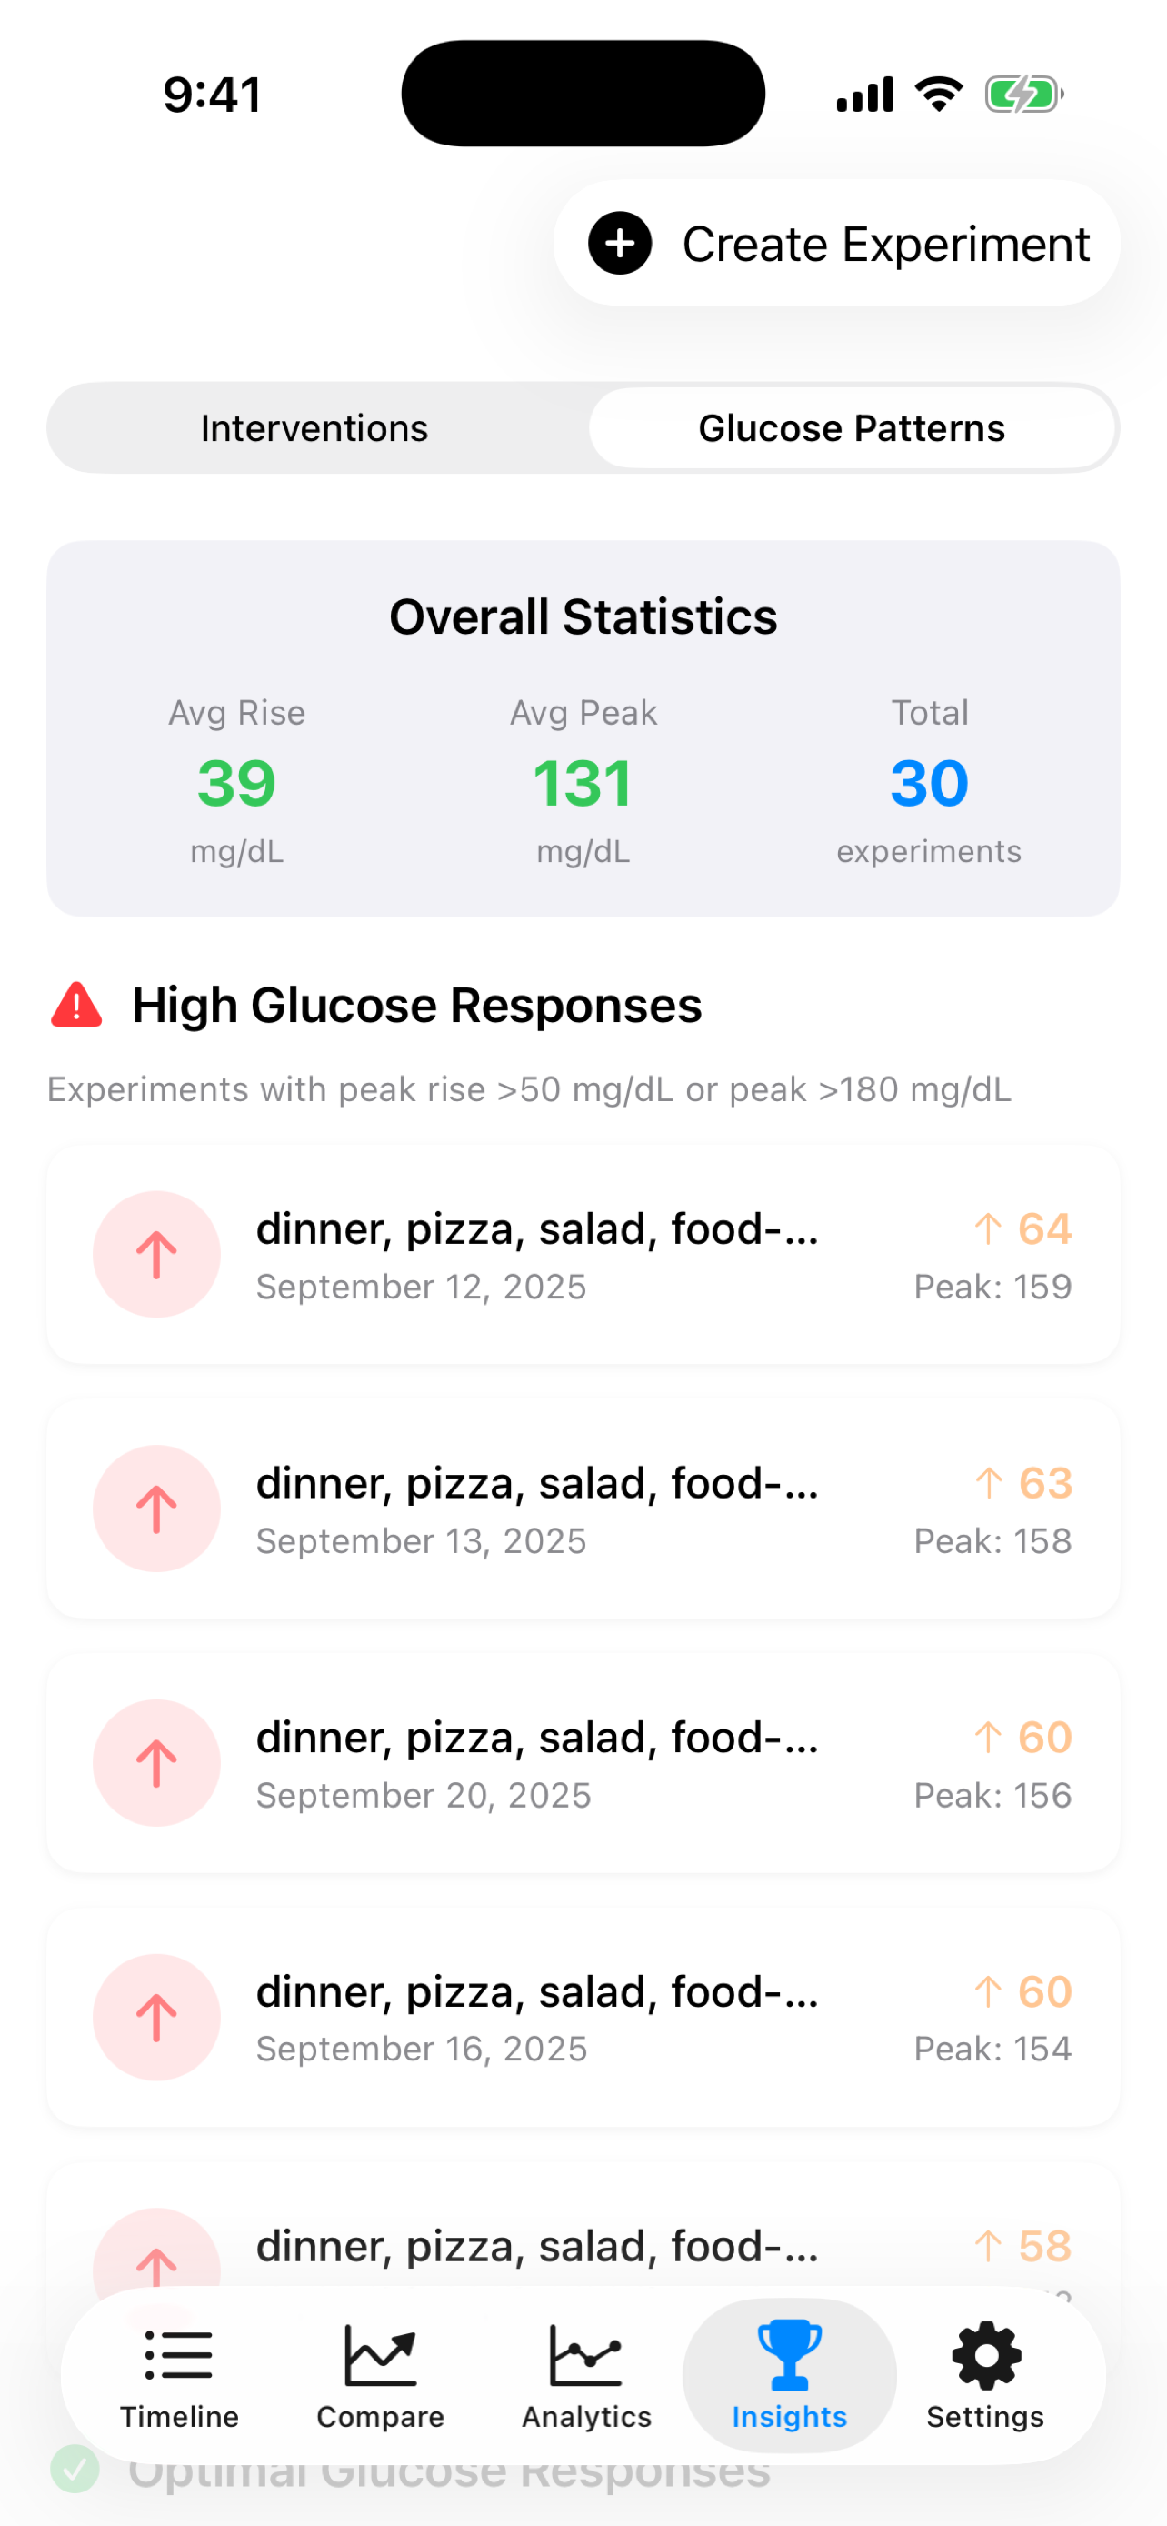This screenshot has width=1167, height=2526.
Task: Tap the Avg Rise 39 mg/dL statistic
Action: [x=236, y=783]
